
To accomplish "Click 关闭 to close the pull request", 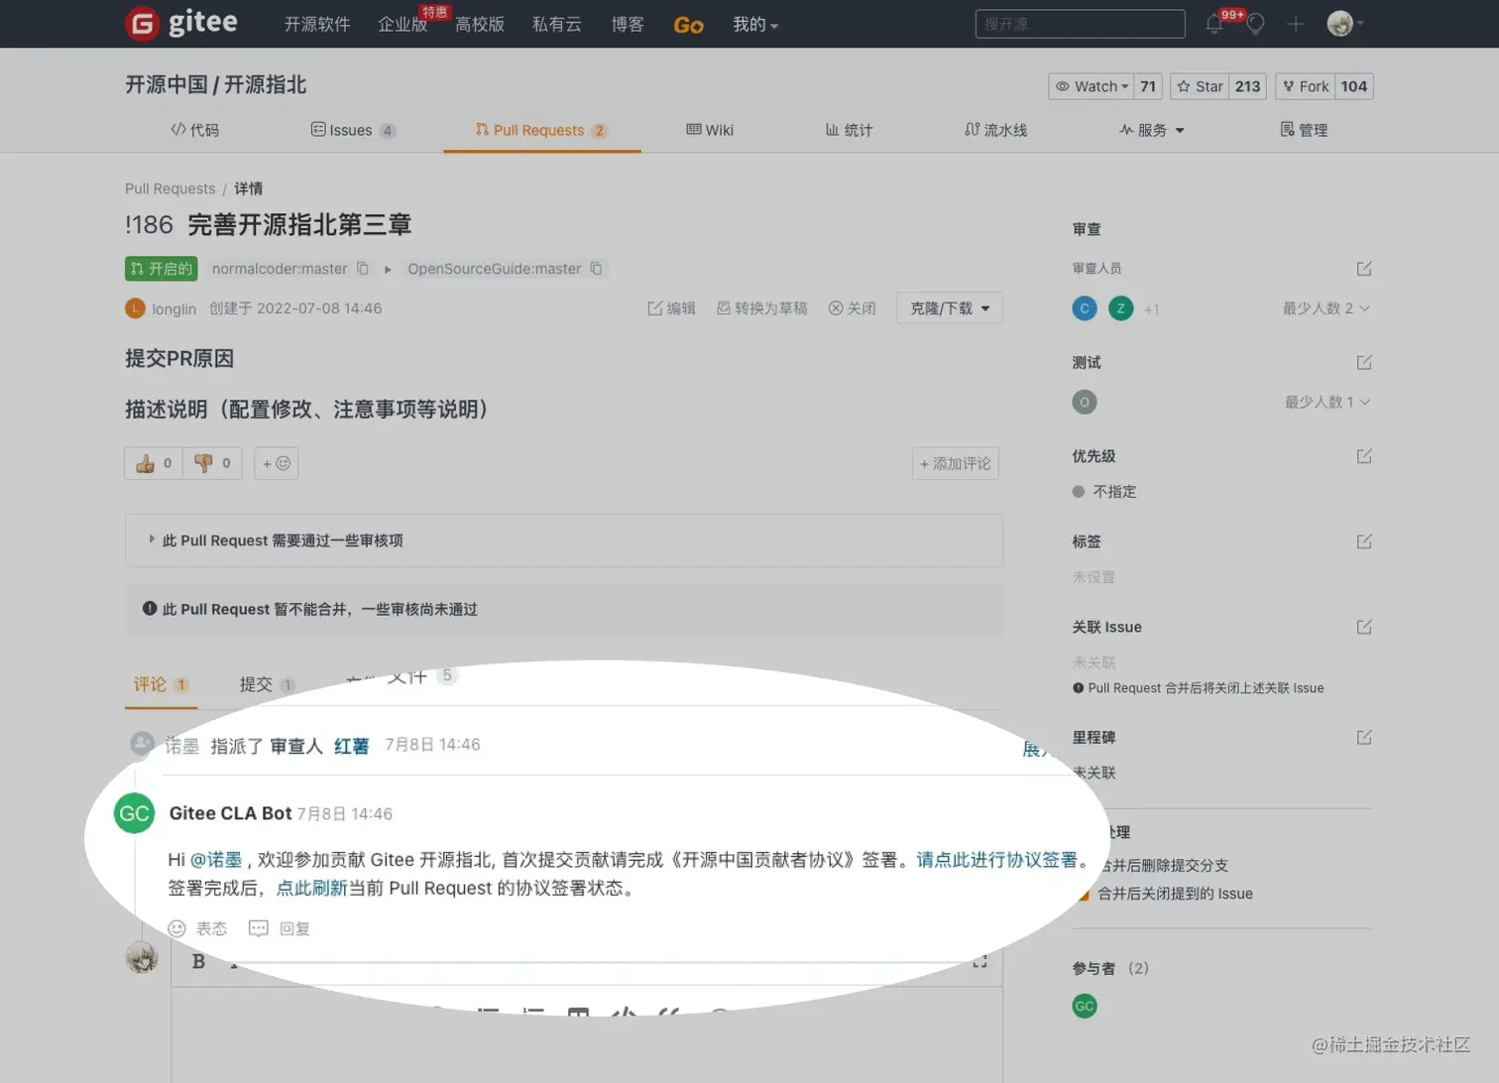I will pyautogui.click(x=852, y=308).
